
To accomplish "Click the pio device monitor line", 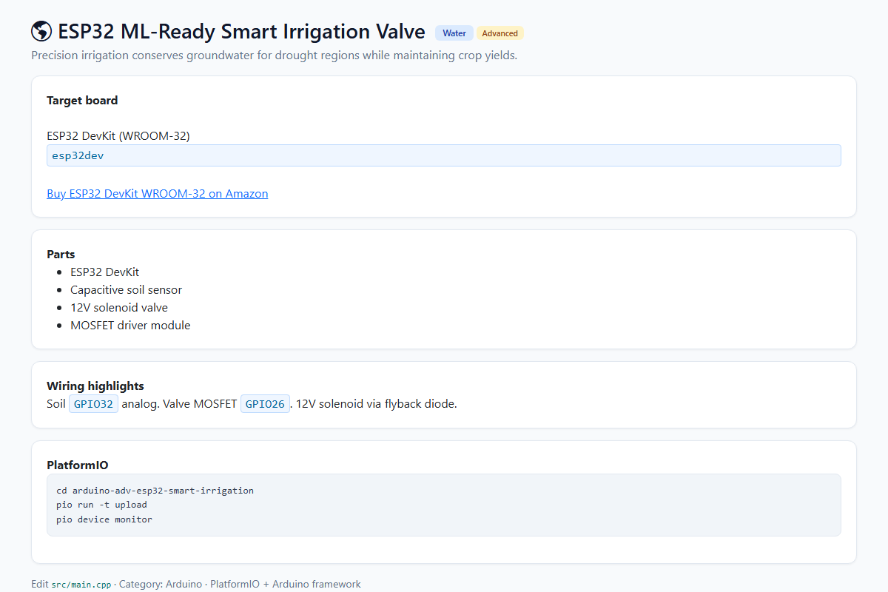I will [104, 519].
